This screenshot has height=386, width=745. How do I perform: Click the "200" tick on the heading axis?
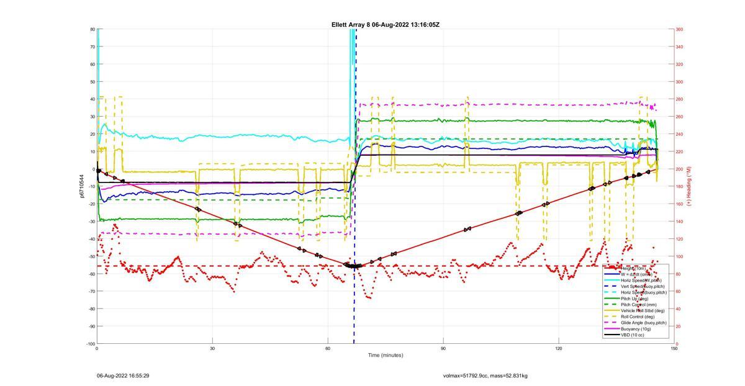point(679,169)
